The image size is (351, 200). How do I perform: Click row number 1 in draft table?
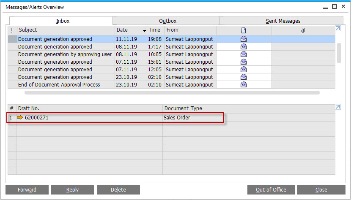point(11,118)
